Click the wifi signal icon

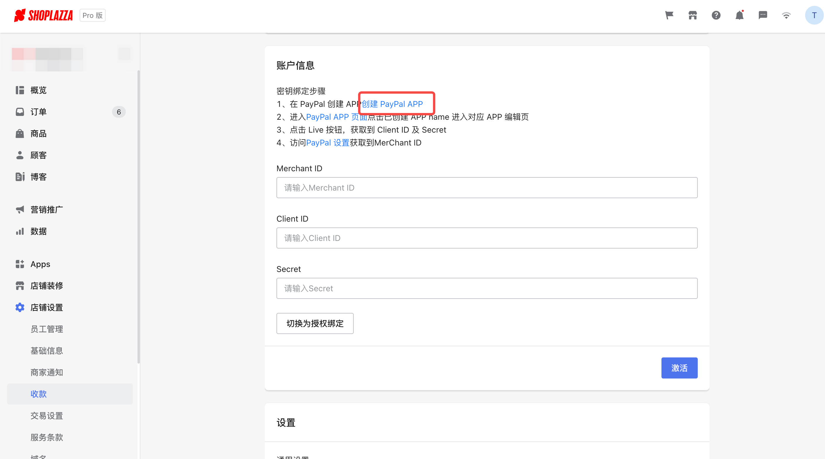click(786, 16)
